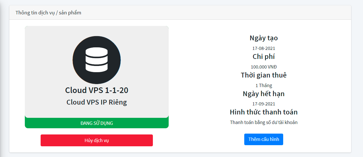Click the database stack icon
Viewport: 363px width, 157px height.
coord(96,60)
